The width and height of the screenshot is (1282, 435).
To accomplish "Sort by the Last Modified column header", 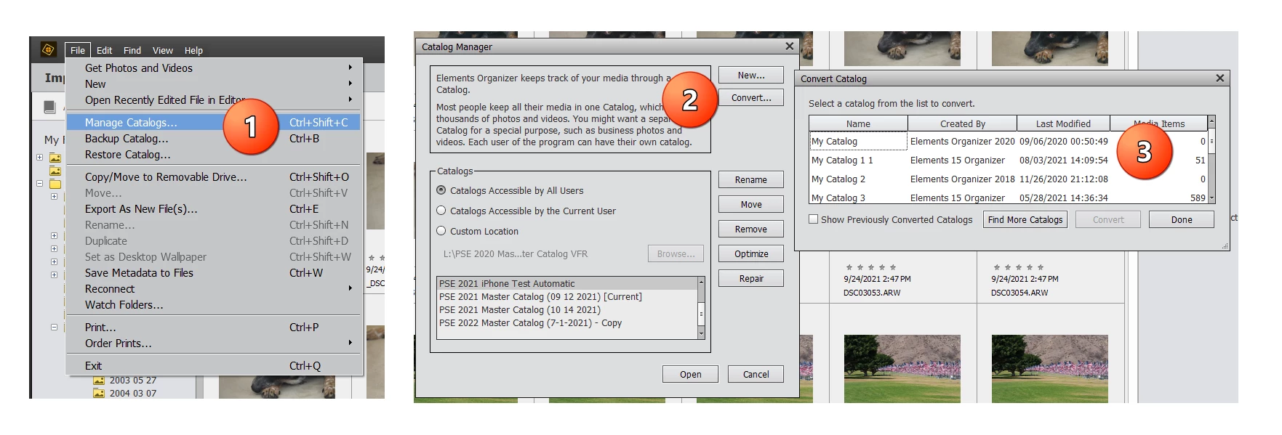I will click(1063, 123).
